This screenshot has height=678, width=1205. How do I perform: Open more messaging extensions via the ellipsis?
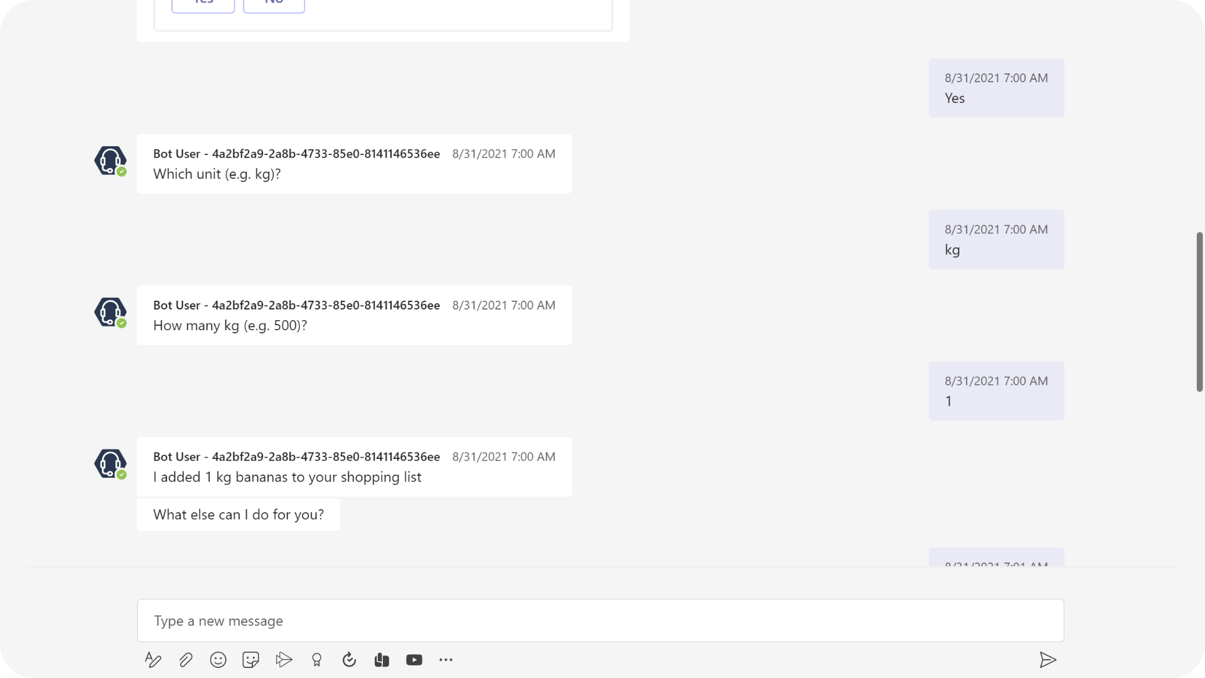point(446,660)
